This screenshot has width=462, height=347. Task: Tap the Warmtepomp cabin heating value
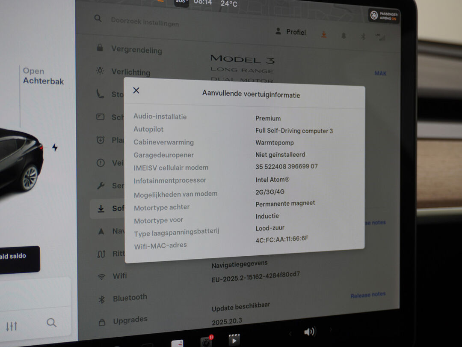pos(275,143)
